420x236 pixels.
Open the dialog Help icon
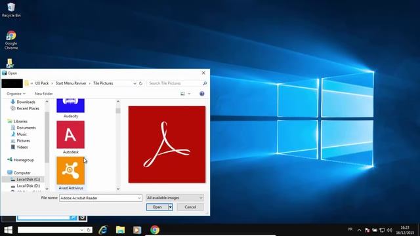point(202,94)
